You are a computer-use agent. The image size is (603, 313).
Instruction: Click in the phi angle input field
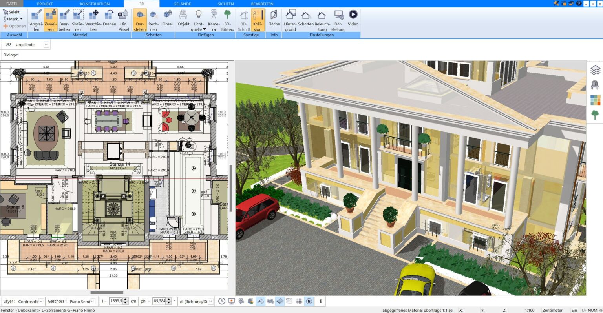tap(159, 301)
